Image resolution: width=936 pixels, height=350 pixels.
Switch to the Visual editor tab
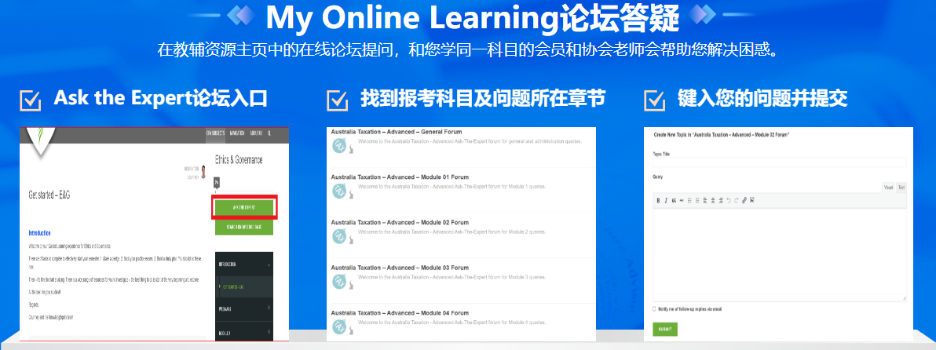(x=888, y=188)
